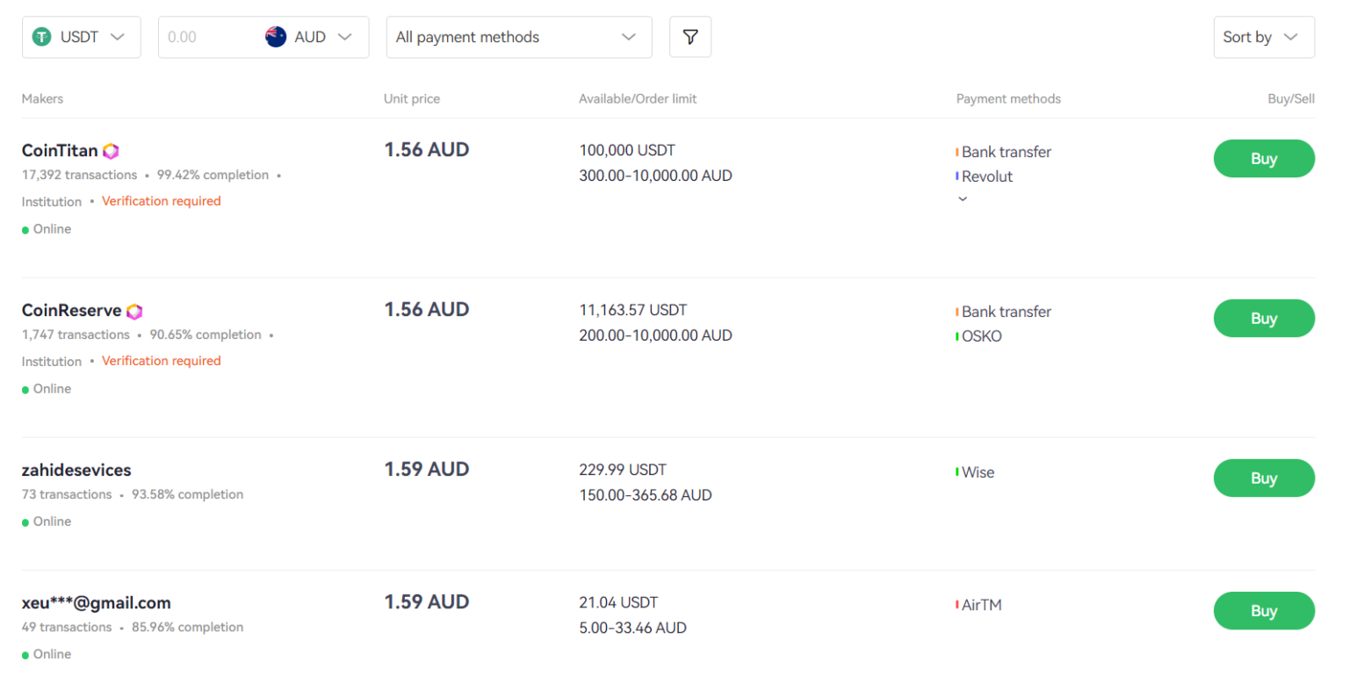Click the Unit price column header
Viewport: 1349px width, 683px height.
[412, 98]
